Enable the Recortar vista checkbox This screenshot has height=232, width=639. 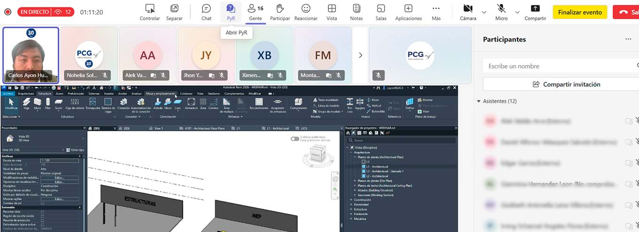coord(43,212)
